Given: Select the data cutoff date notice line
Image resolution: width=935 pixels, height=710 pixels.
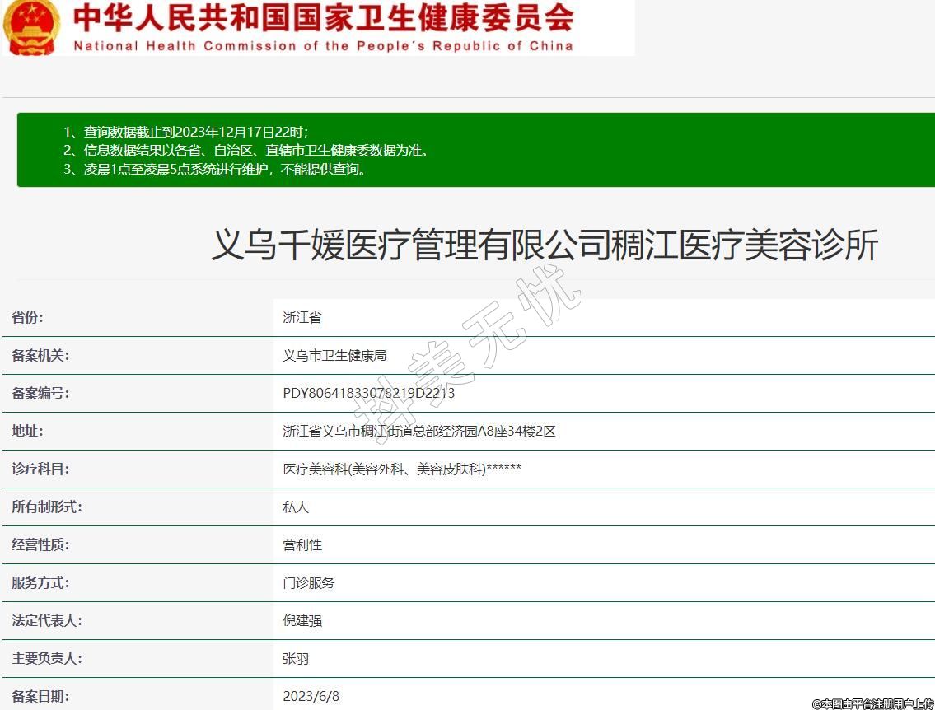Looking at the screenshot, I should [x=186, y=132].
